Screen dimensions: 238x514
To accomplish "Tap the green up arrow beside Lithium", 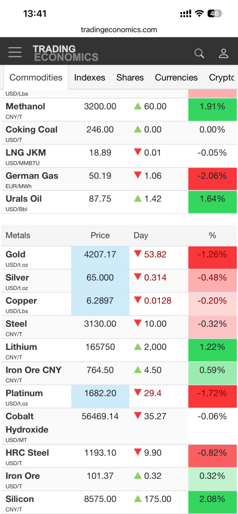I will pos(138,346).
